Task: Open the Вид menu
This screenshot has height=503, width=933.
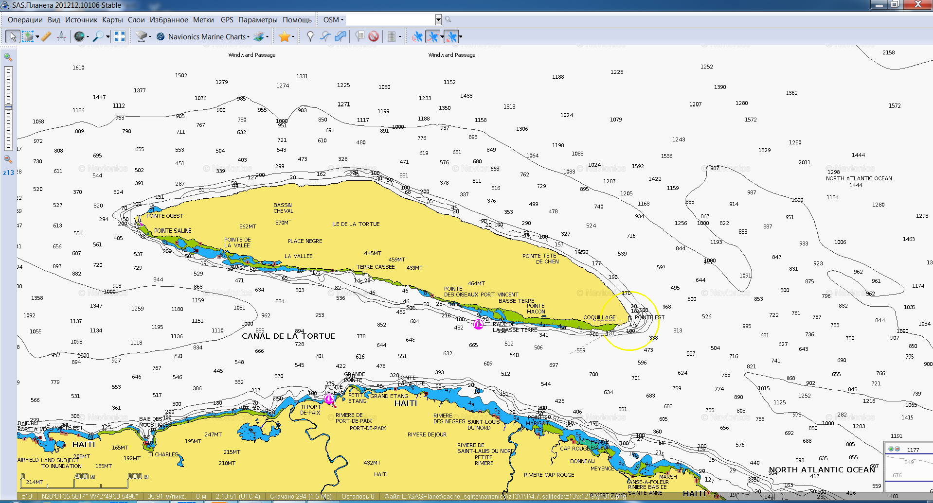Action: [x=54, y=20]
